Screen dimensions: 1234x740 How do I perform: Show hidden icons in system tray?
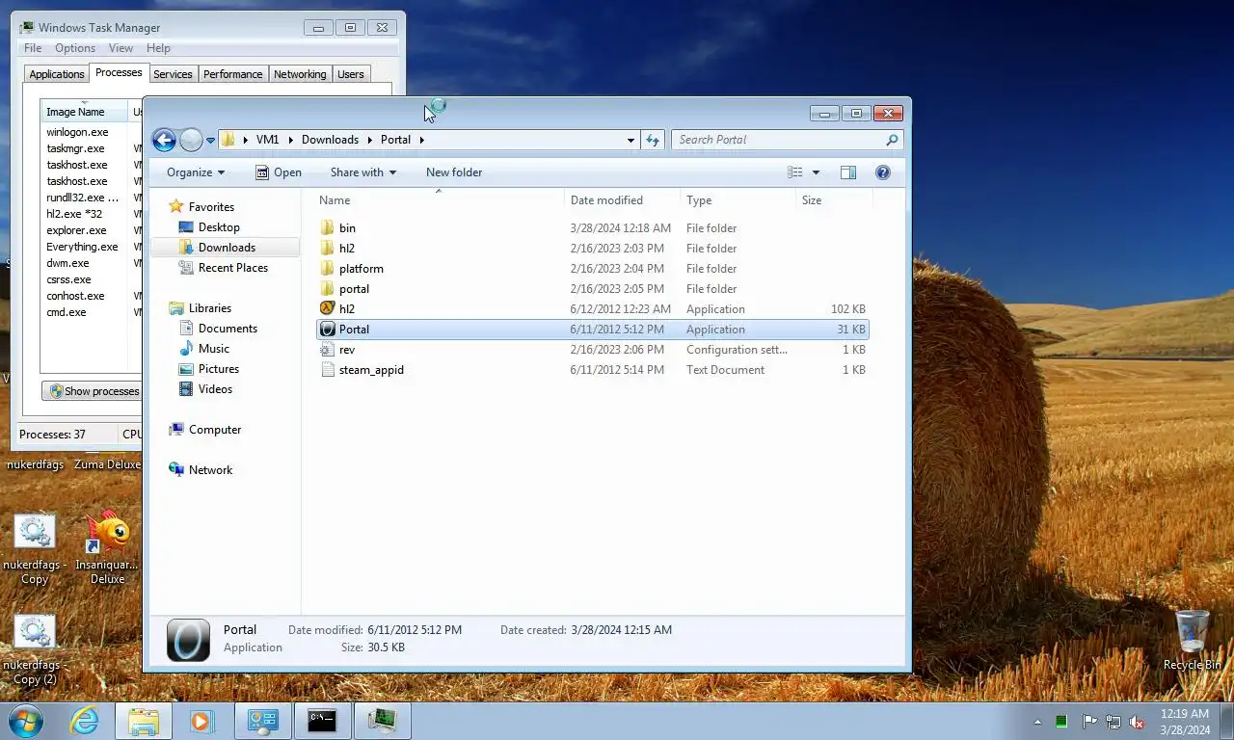[x=1037, y=722]
